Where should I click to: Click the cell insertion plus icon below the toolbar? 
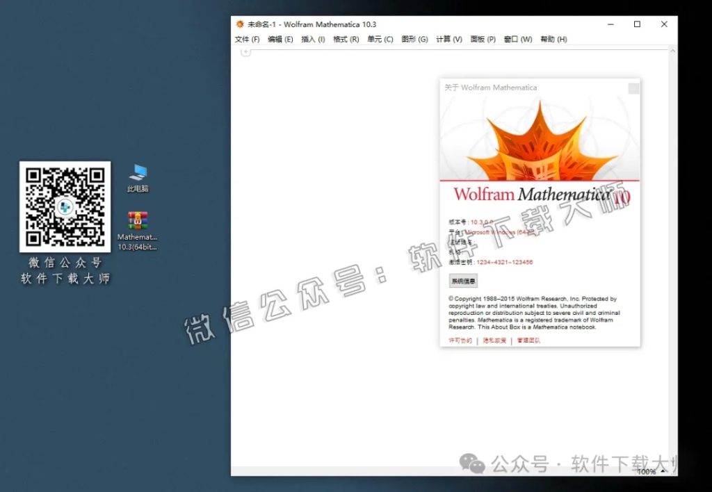point(245,52)
